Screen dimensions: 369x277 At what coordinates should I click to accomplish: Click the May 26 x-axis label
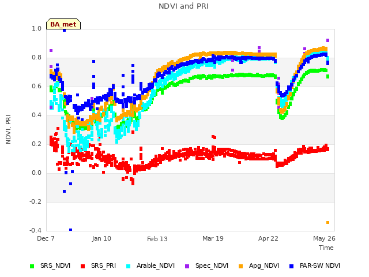coord(324,238)
